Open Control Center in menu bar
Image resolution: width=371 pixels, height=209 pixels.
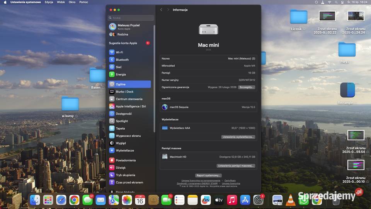point(342,2)
